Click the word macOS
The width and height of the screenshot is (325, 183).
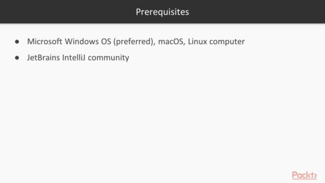coord(171,42)
